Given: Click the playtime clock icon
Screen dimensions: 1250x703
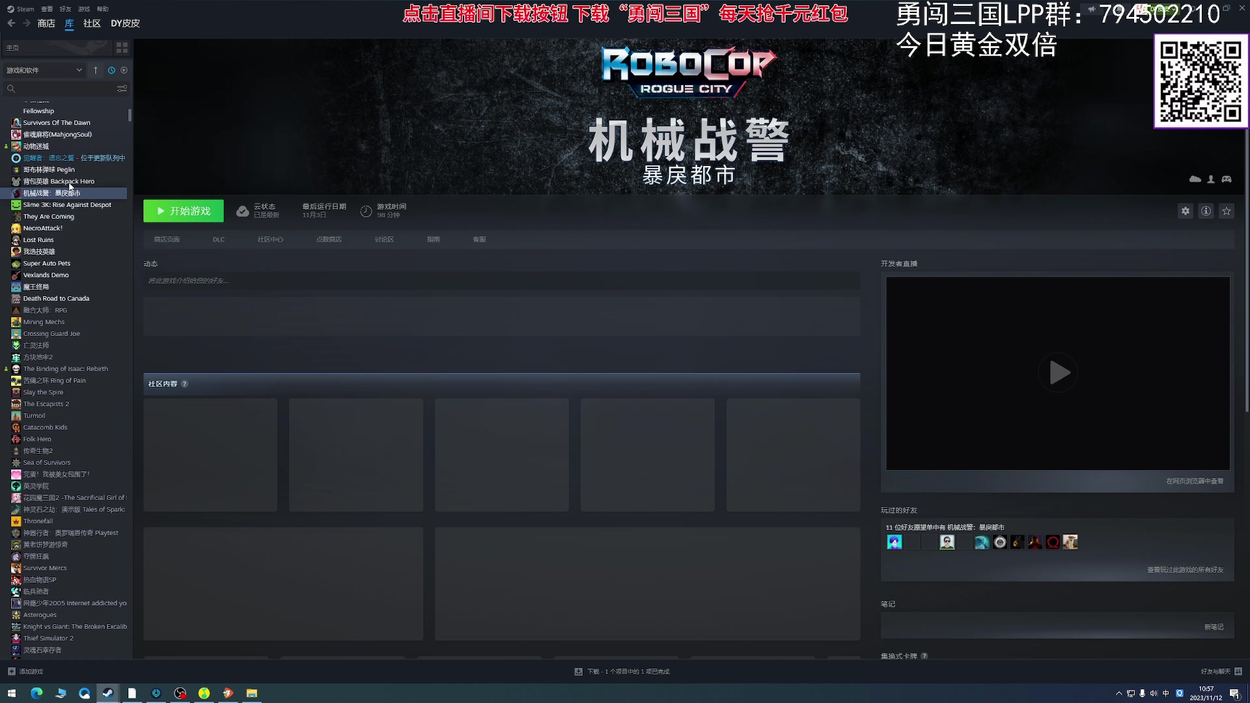Looking at the screenshot, I should click(366, 211).
